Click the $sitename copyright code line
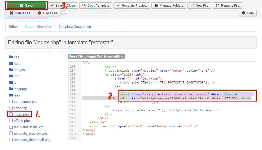This screenshot has width=262, height=150. click(165, 110)
